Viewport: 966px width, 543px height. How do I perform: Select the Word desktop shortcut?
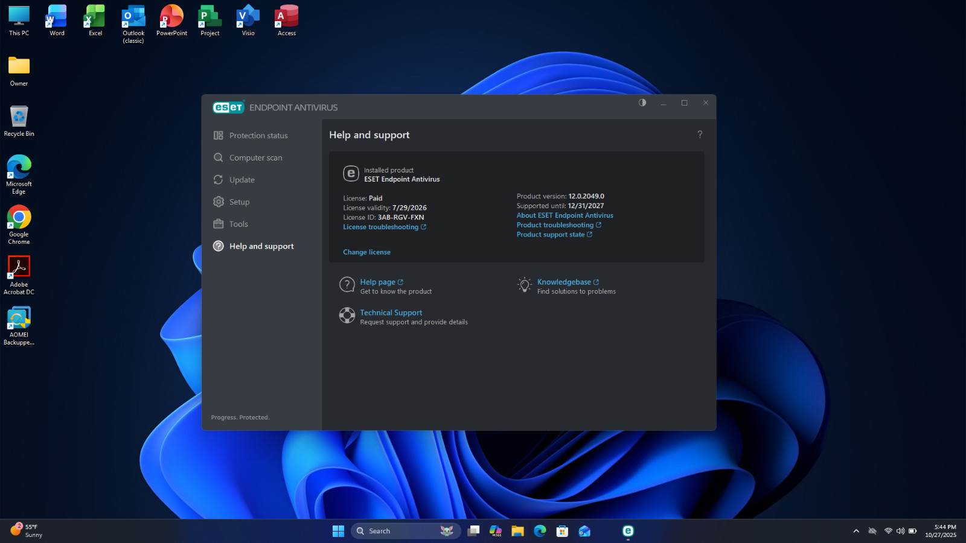click(57, 21)
